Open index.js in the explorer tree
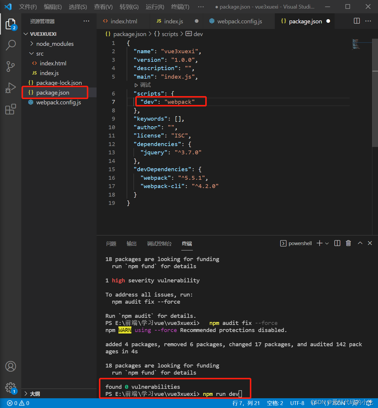 click(59, 73)
